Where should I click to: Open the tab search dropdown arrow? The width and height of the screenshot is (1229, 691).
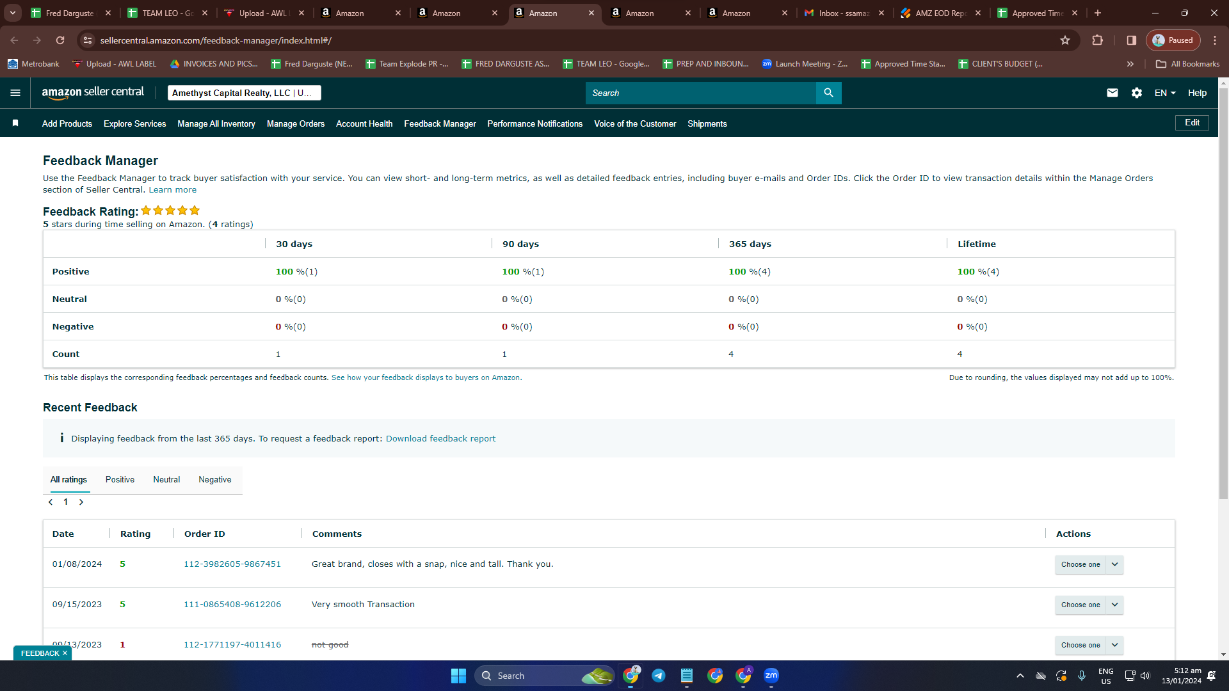click(13, 13)
